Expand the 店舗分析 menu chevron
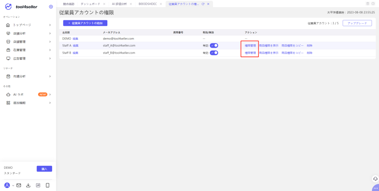This screenshot has width=379, height=191. click(50, 33)
